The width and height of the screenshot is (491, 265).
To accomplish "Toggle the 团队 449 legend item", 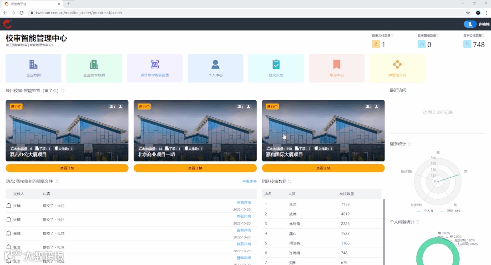I will tap(451, 211).
